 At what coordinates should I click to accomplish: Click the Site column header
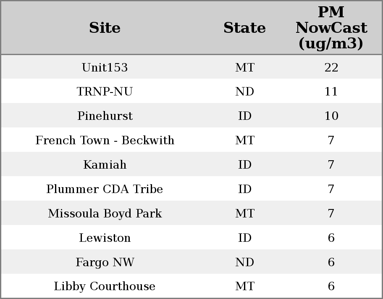point(105,28)
